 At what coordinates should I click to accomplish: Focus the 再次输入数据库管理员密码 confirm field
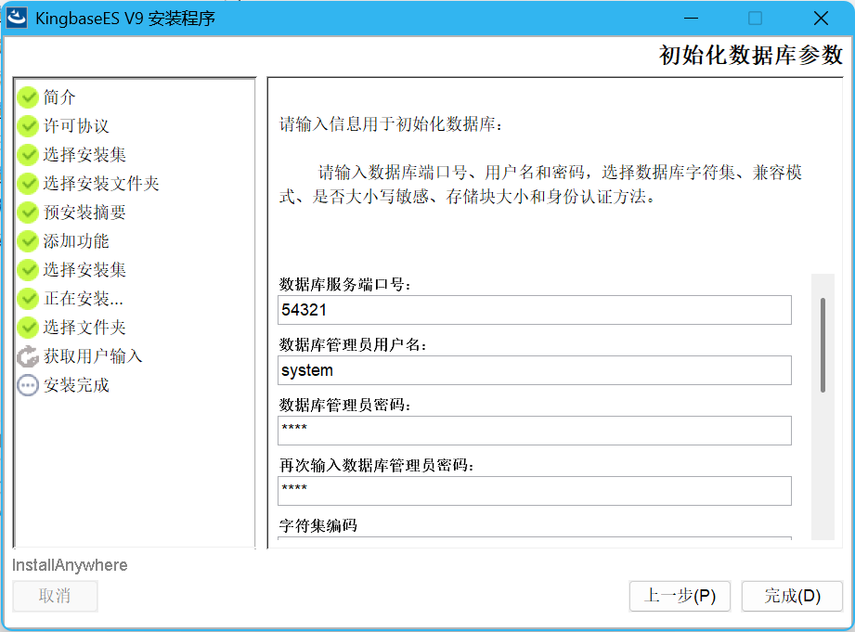coord(535,491)
